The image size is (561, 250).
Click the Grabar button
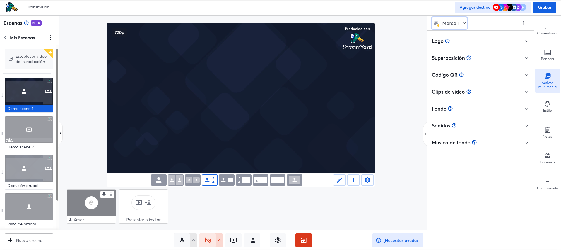coord(544,7)
